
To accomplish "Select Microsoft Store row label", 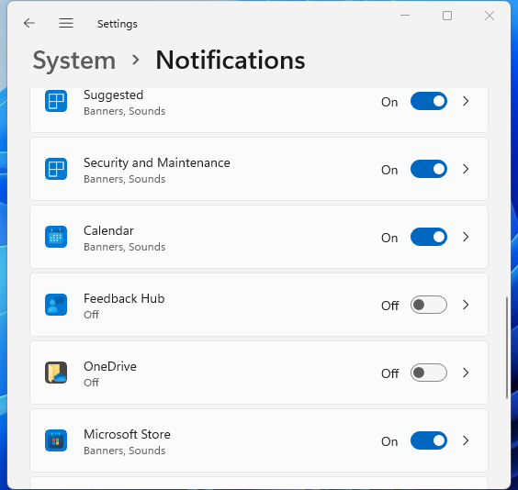I will point(127,434).
